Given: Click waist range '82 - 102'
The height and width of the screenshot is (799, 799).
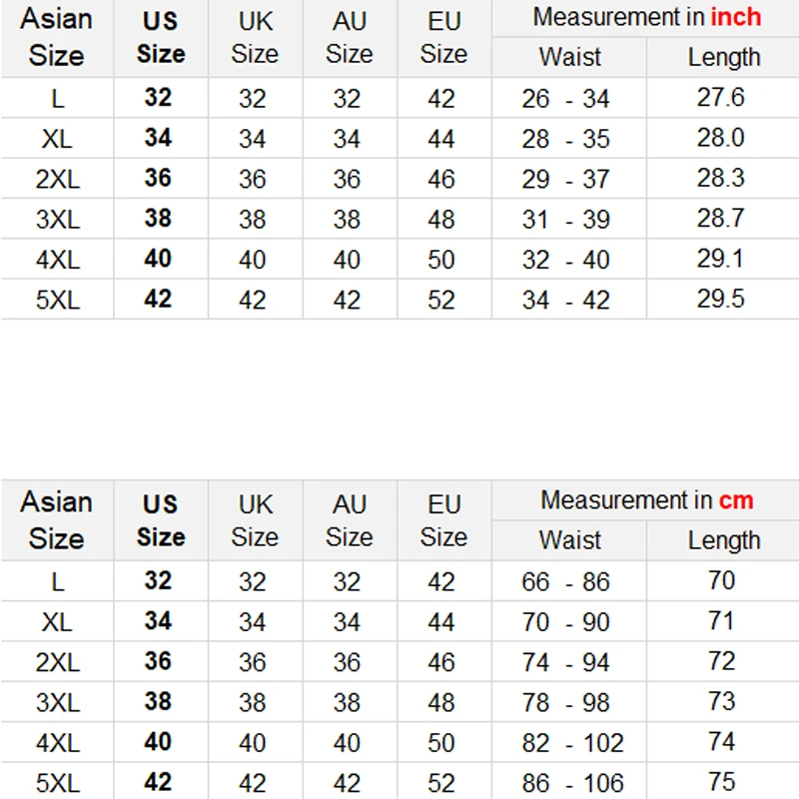Looking at the screenshot, I should click(572, 742).
